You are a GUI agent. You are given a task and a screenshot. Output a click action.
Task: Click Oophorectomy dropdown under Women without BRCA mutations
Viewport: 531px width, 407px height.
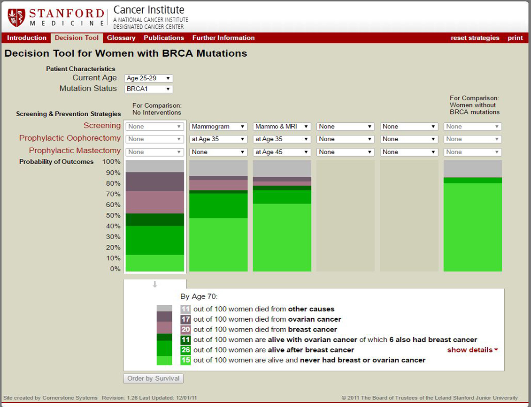(x=473, y=139)
